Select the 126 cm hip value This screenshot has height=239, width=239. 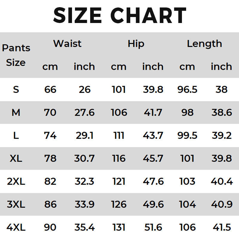[119, 204]
